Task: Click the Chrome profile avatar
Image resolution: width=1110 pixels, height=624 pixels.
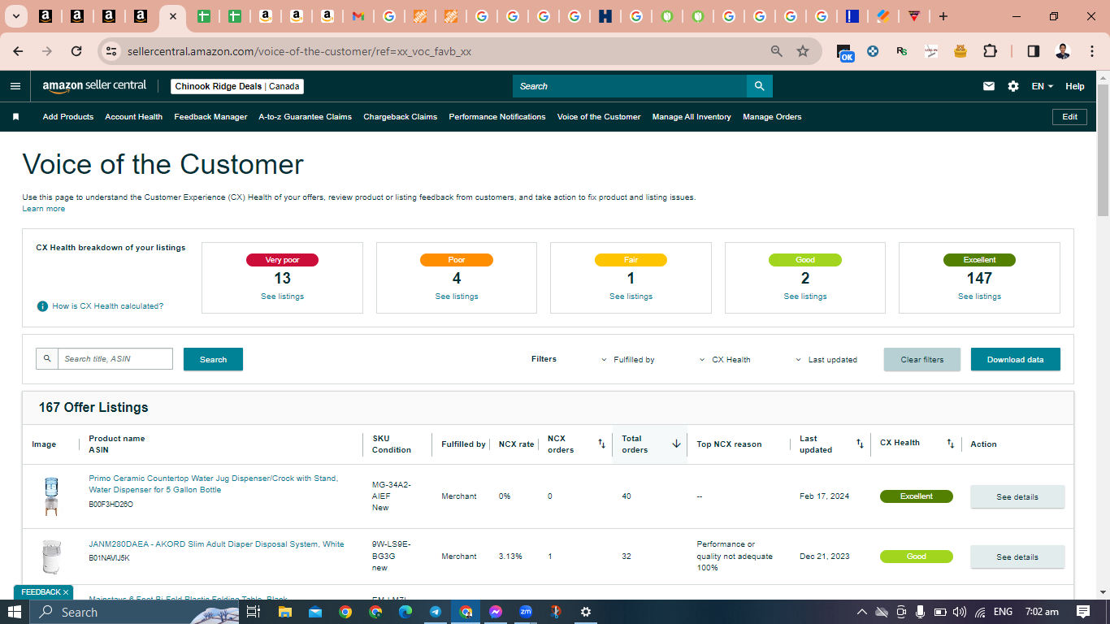Action: [1063, 51]
